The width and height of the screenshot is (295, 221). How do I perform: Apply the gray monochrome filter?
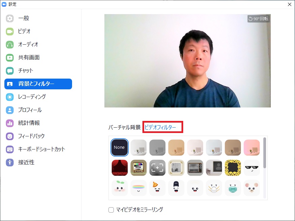pos(157,147)
